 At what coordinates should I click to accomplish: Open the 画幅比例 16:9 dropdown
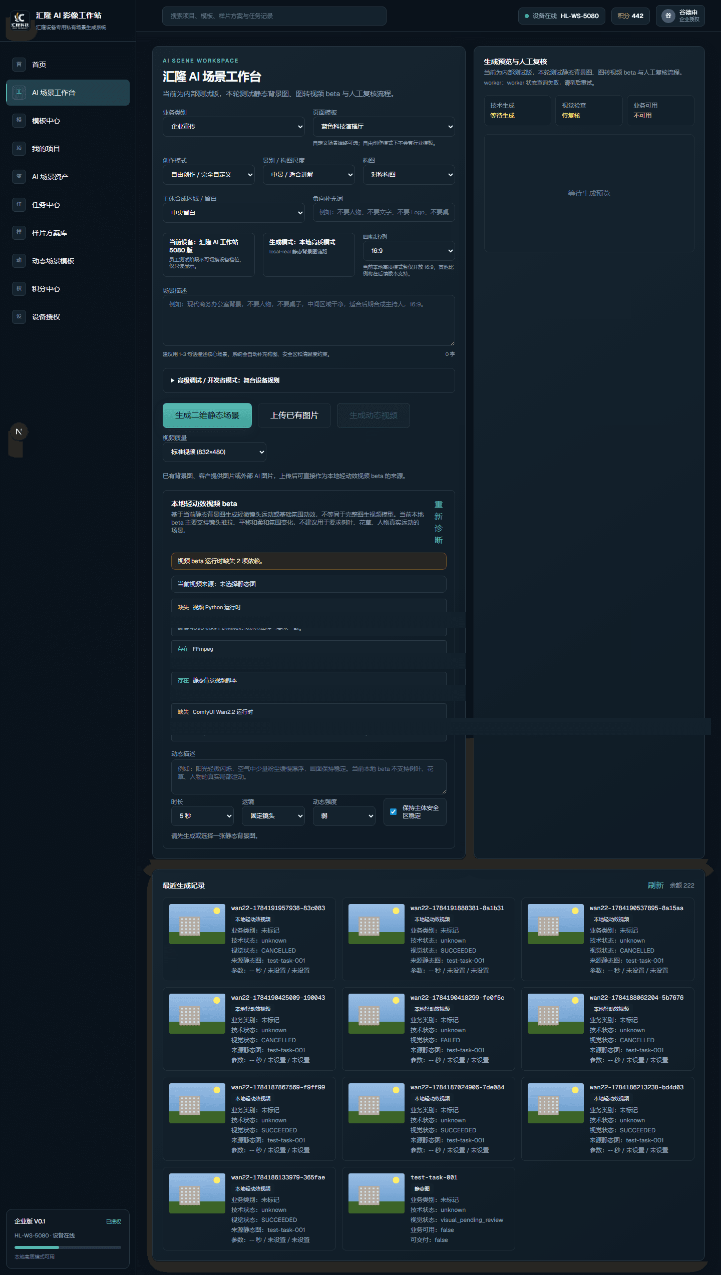point(409,250)
